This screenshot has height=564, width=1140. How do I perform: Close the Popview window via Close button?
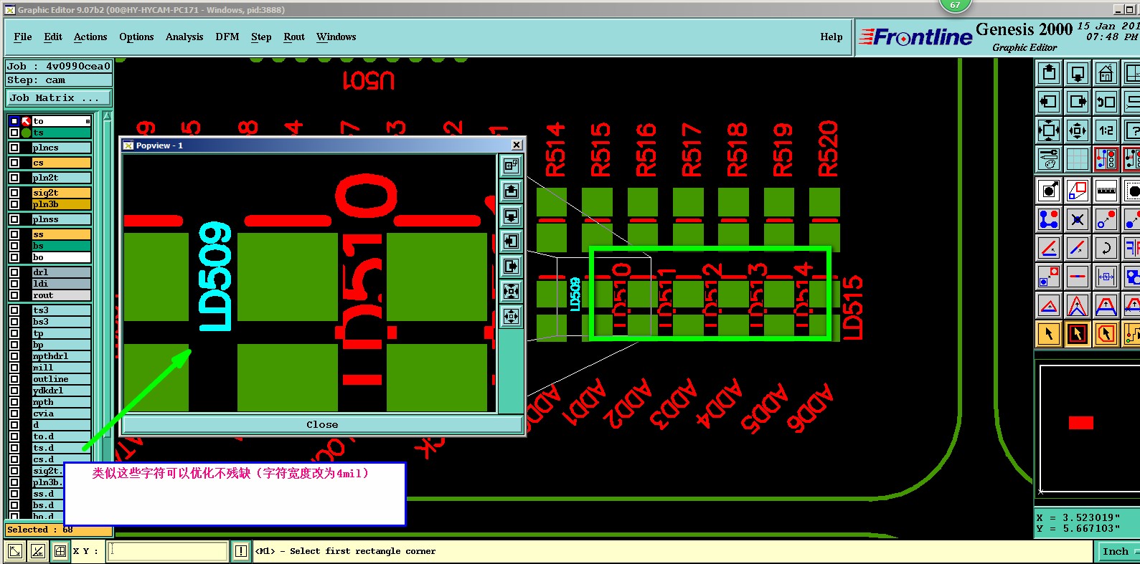coord(322,424)
